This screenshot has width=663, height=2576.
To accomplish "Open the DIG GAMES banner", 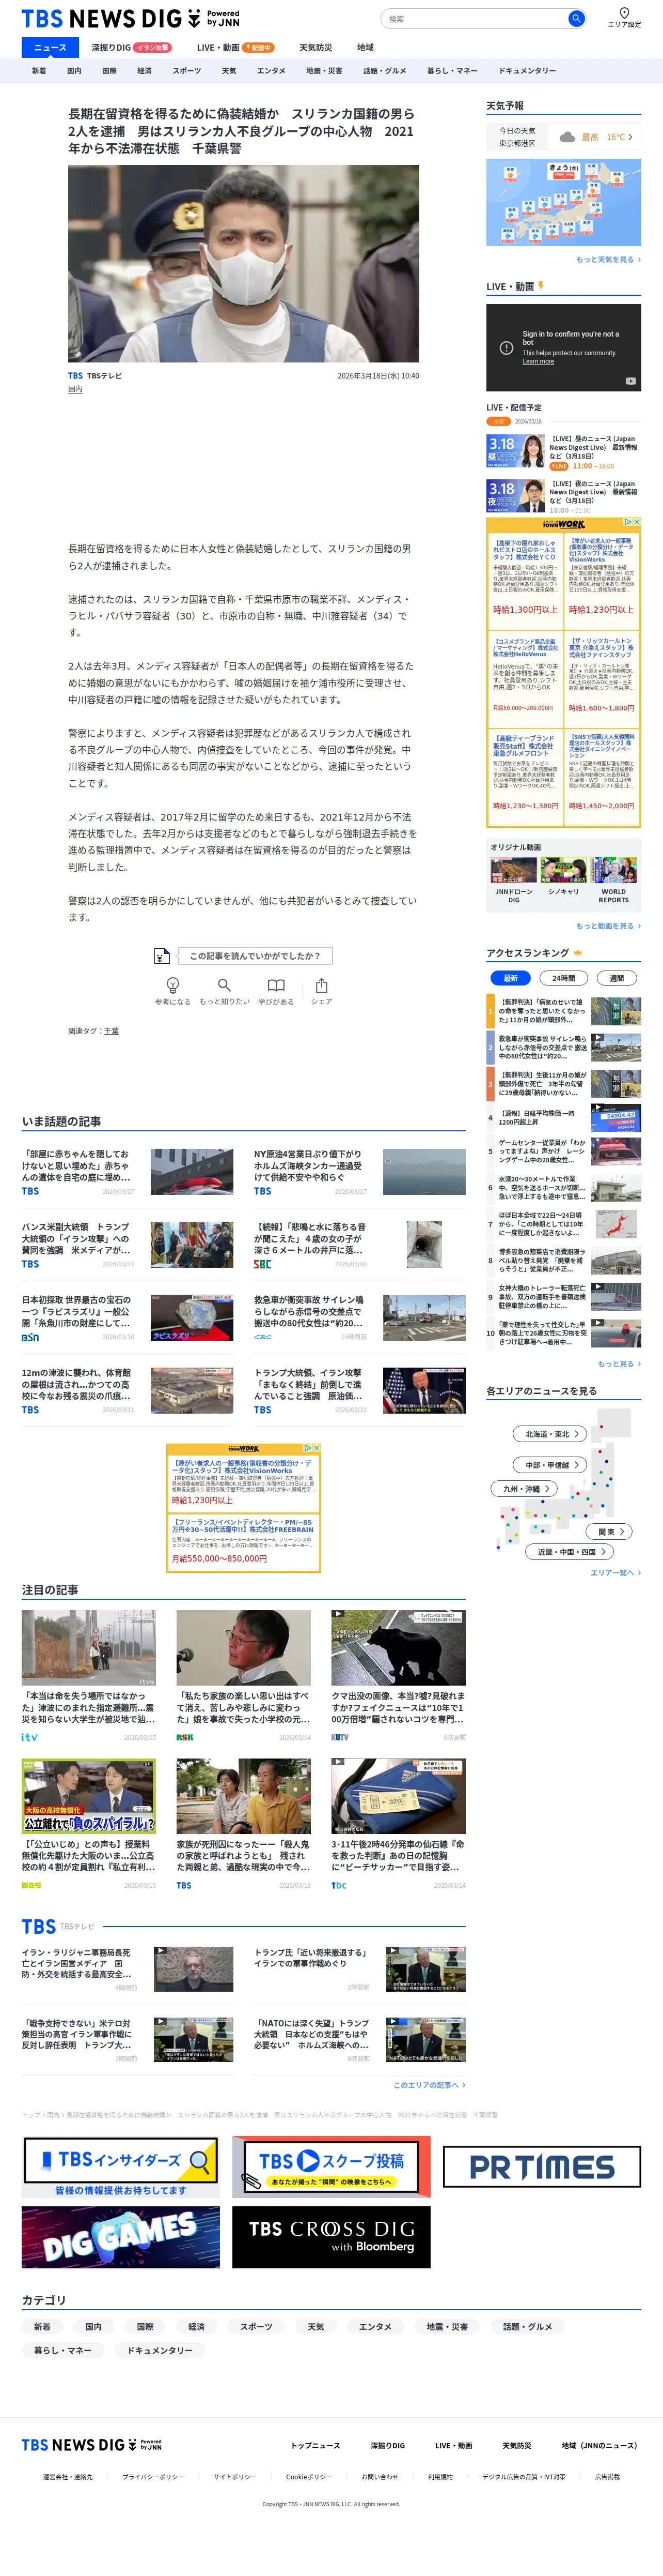I will pos(121,2237).
